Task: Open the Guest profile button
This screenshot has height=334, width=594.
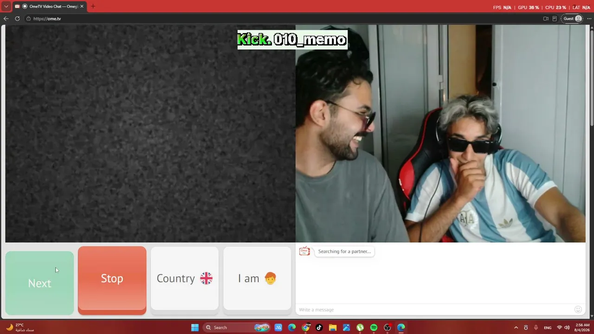Action: pos(573,19)
